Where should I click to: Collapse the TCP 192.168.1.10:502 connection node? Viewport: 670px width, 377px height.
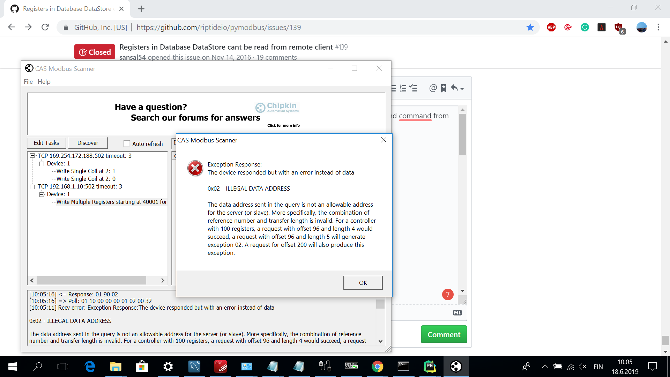coord(32,186)
